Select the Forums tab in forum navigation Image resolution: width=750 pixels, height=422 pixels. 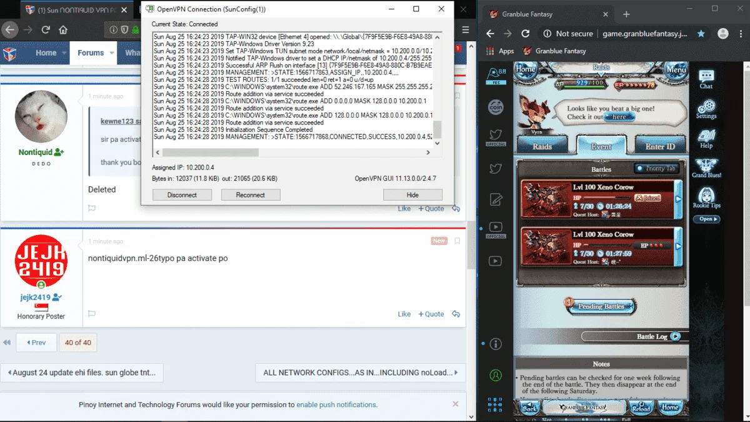pos(91,53)
